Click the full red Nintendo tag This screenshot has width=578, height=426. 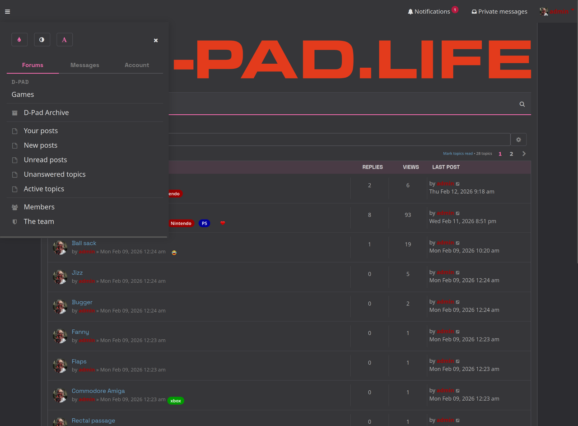[181, 223]
